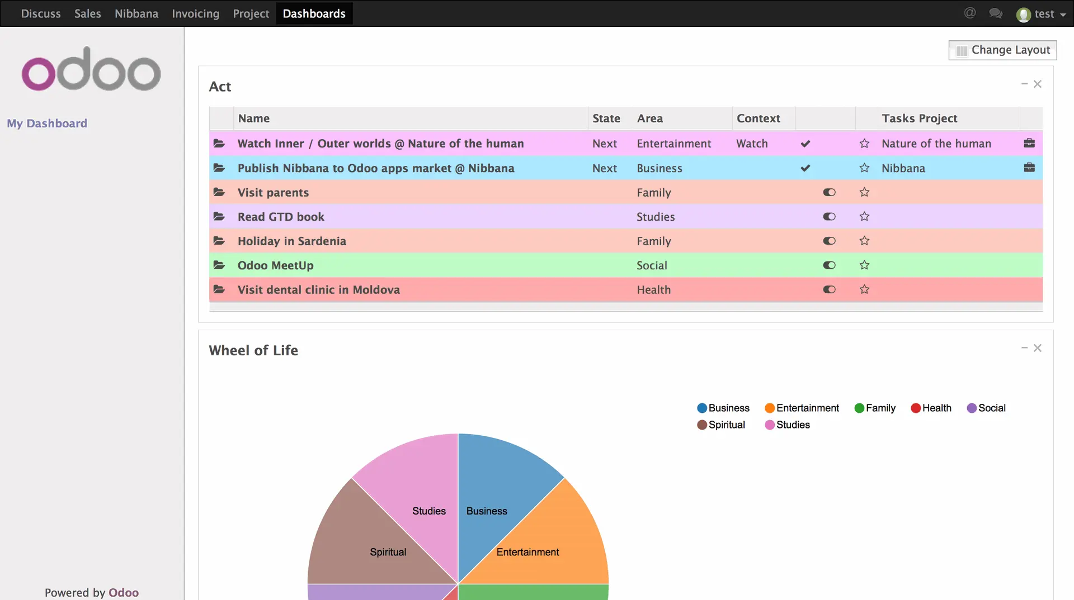Click the Change Layout button
Viewport: 1074px width, 600px height.
tap(1002, 50)
